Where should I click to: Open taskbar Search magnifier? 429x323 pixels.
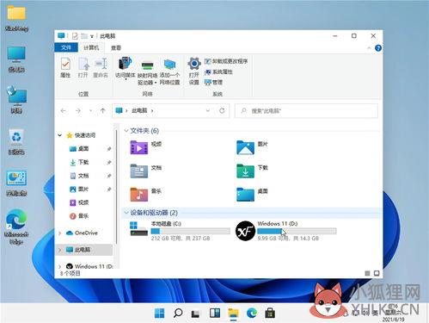(x=178, y=313)
